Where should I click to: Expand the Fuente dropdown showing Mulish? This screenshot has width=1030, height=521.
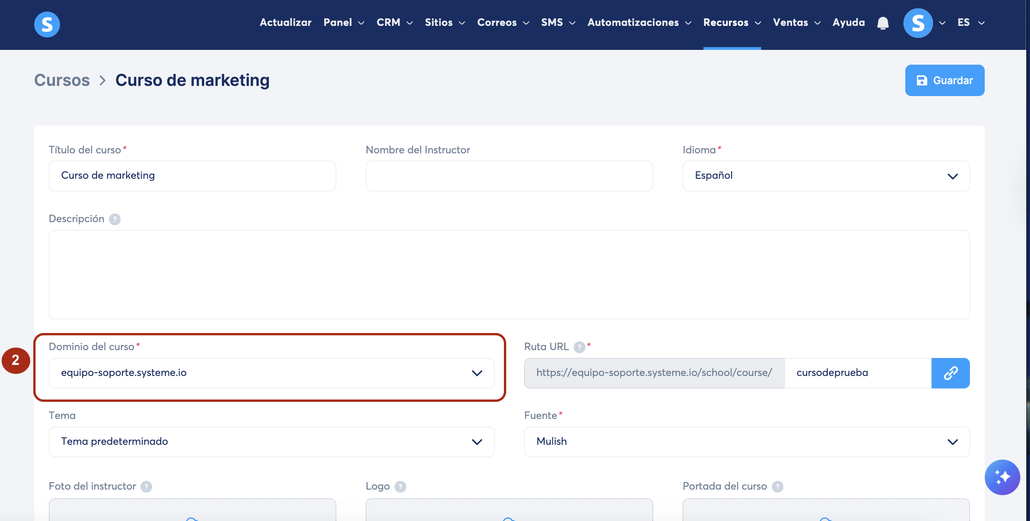(746, 442)
